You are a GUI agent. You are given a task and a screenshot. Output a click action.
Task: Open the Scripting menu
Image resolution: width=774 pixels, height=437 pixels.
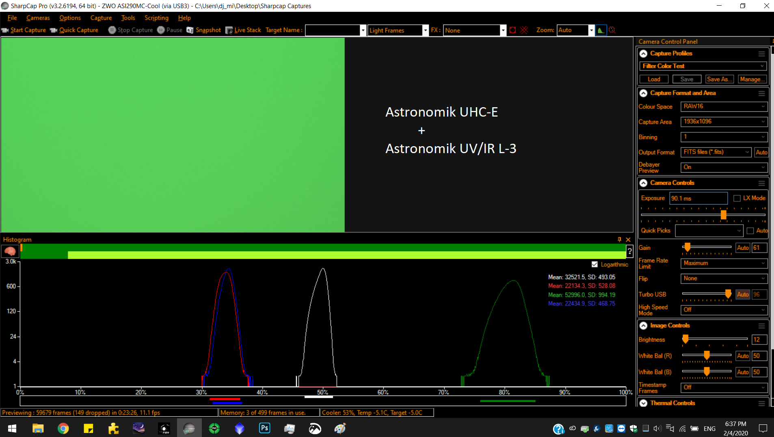point(156,18)
